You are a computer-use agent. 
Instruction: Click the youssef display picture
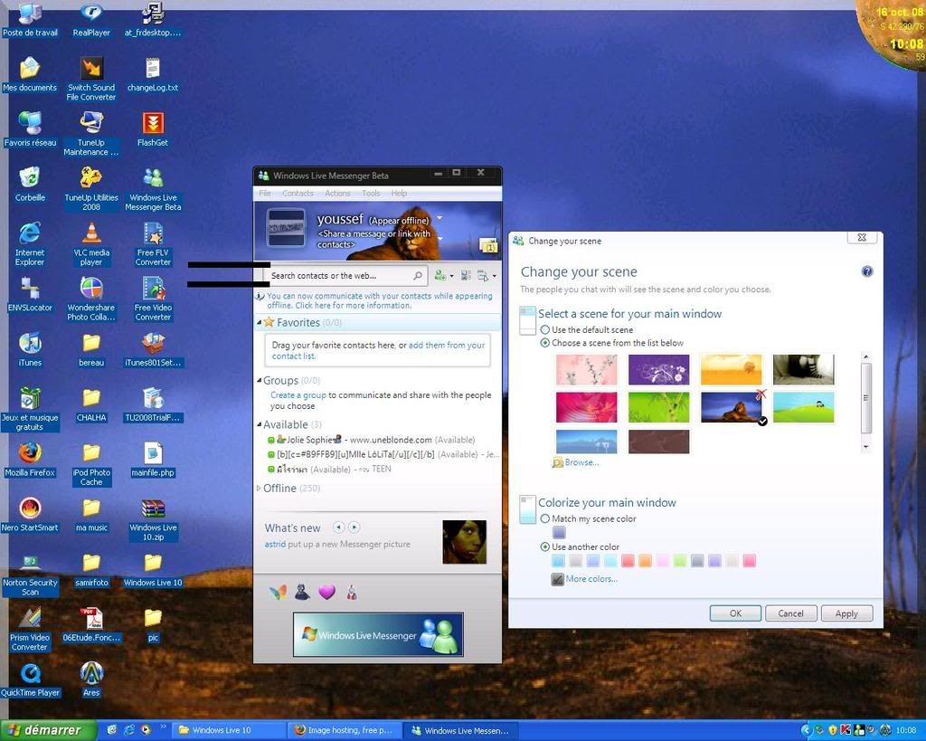(287, 227)
